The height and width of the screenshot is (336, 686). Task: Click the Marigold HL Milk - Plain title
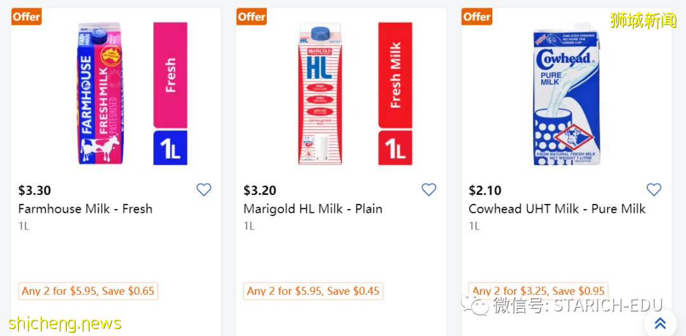click(313, 209)
